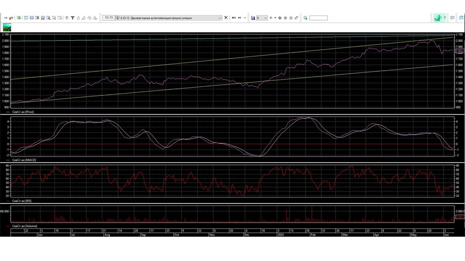This screenshot has height=261, width=465.
Task: Click the green save-settings toolbar icon
Action: 19,18
